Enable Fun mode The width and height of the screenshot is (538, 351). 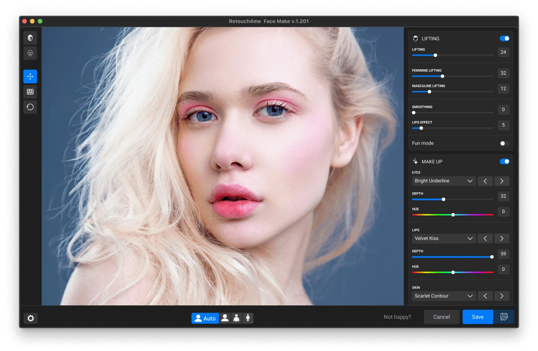[503, 143]
